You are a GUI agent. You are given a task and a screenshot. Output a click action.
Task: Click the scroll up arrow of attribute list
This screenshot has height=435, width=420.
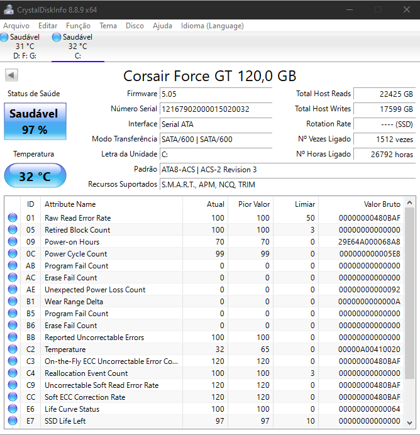410,203
